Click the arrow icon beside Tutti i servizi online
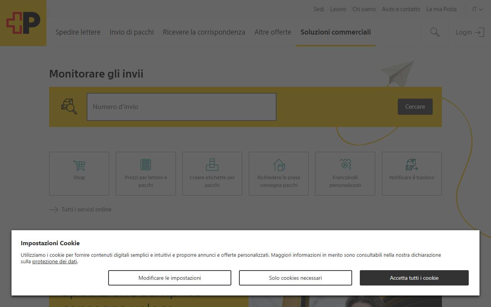The height and width of the screenshot is (307, 491). pyautogui.click(x=54, y=210)
